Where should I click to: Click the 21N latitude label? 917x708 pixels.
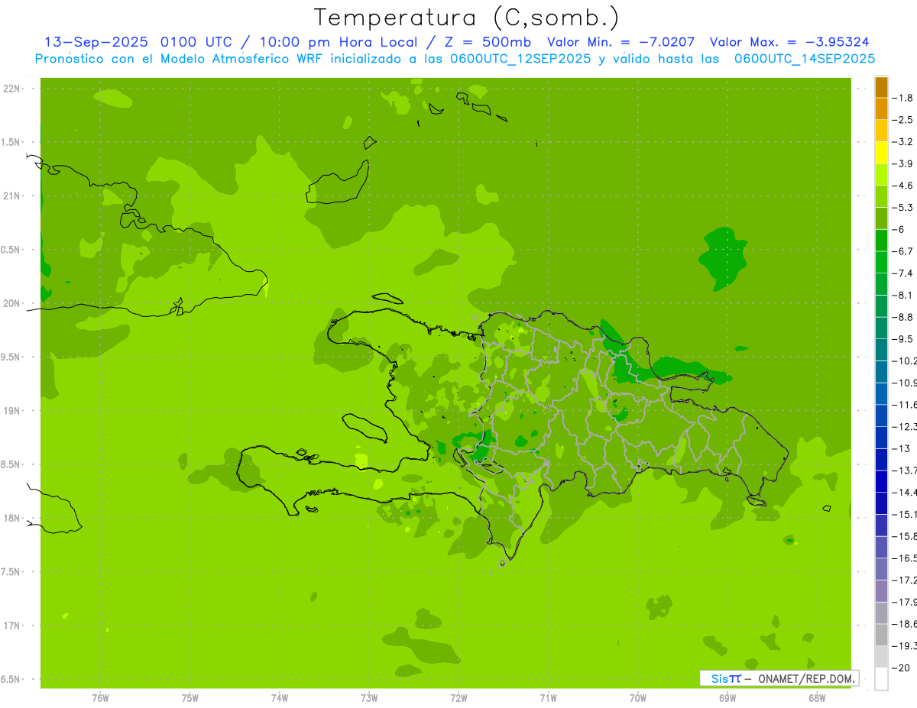coord(12,196)
